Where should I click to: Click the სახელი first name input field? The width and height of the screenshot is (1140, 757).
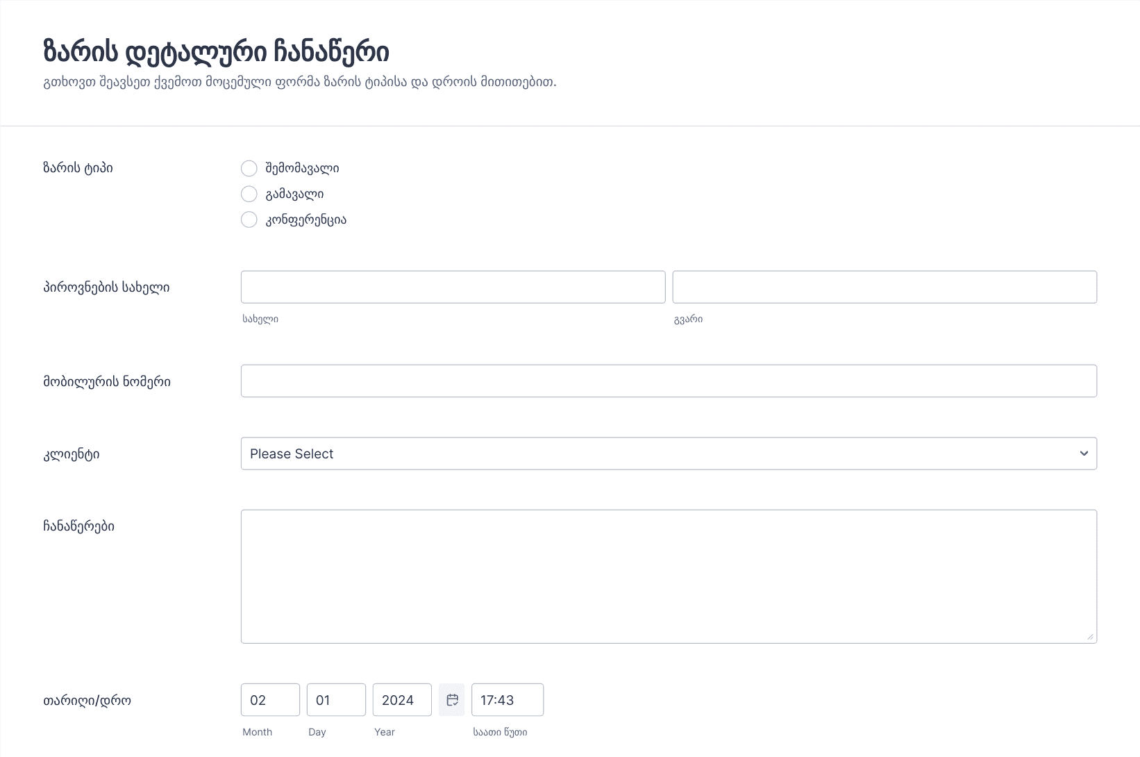(453, 287)
